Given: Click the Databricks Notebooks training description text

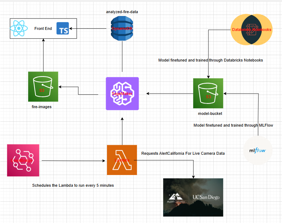Looking at the screenshot, I should tap(211, 60).
